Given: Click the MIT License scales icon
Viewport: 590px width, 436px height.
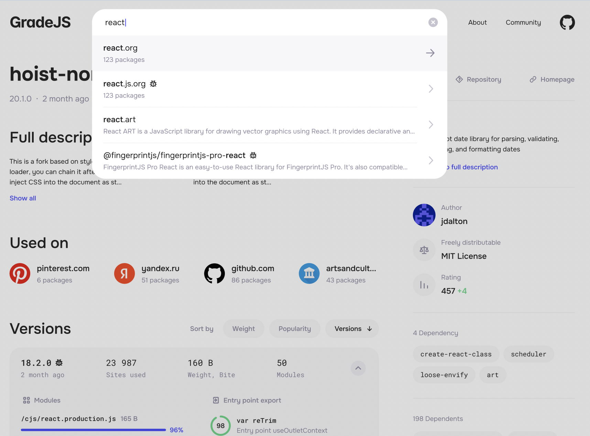Looking at the screenshot, I should tap(424, 250).
